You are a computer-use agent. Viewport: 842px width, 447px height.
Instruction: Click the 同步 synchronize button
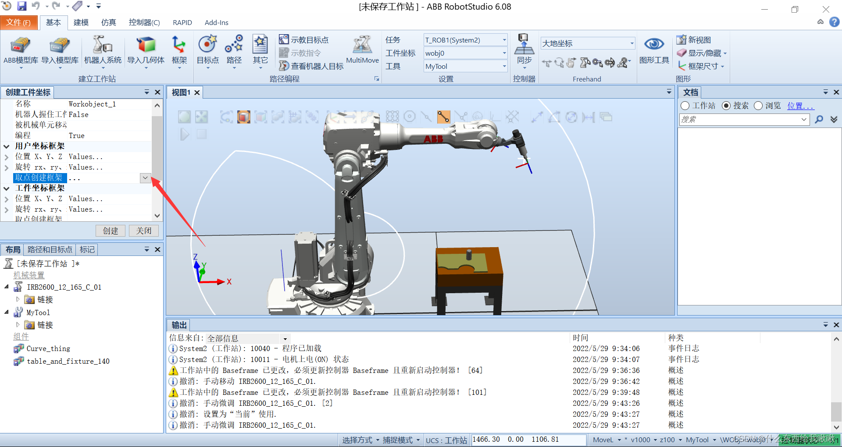pyautogui.click(x=524, y=51)
